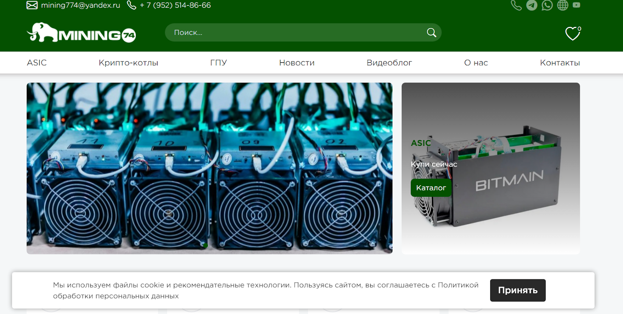Click the Каталог button on the Bitmain card

[431, 188]
